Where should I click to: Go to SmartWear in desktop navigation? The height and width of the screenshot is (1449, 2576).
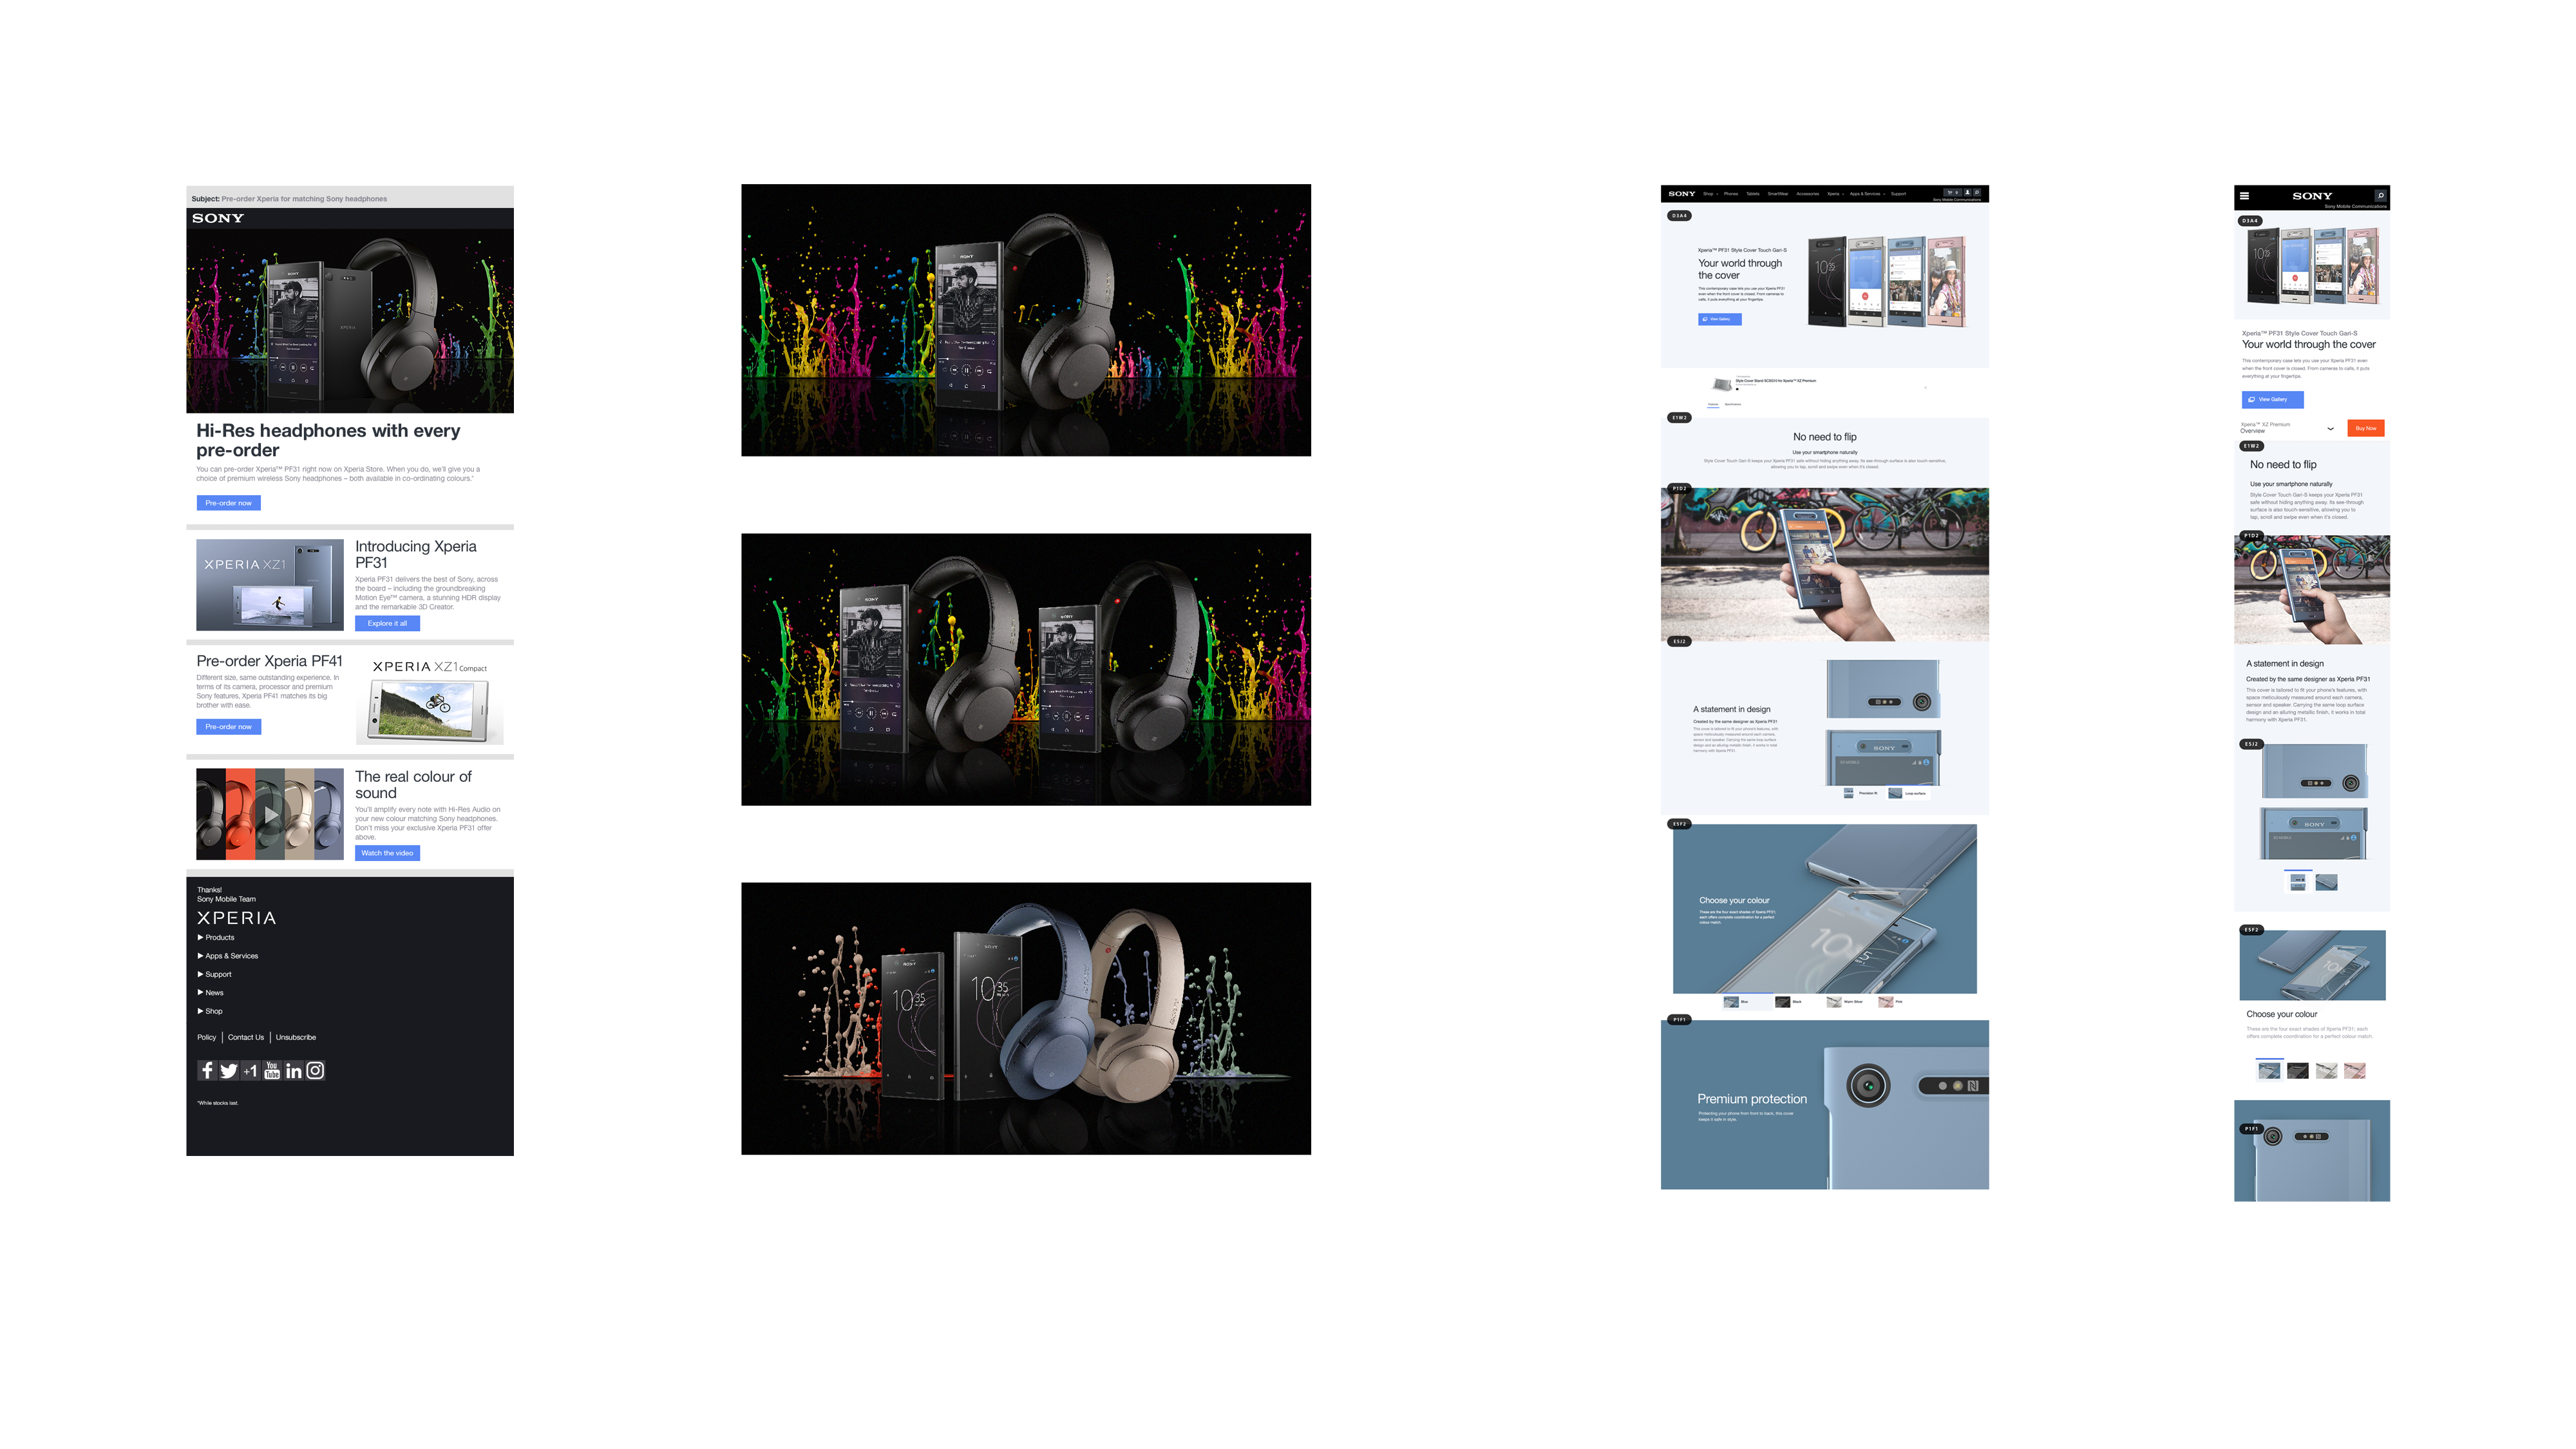pos(1778,194)
